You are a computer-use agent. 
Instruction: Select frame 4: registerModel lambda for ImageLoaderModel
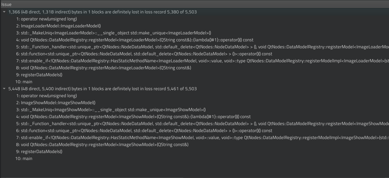click(x=129, y=40)
